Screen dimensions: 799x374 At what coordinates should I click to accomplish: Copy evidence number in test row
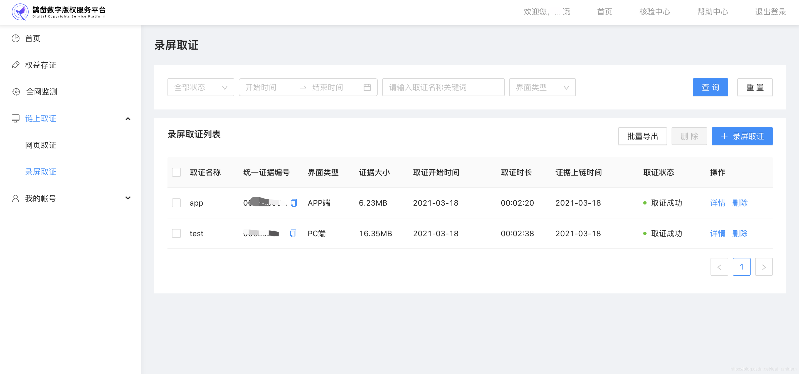293,233
